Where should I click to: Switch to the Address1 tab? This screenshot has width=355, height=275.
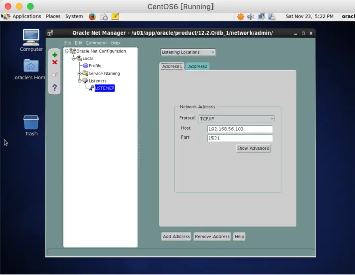[172, 66]
